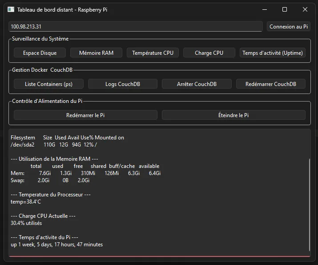Click Temps d'activité (Uptime) button

[x=273, y=53]
